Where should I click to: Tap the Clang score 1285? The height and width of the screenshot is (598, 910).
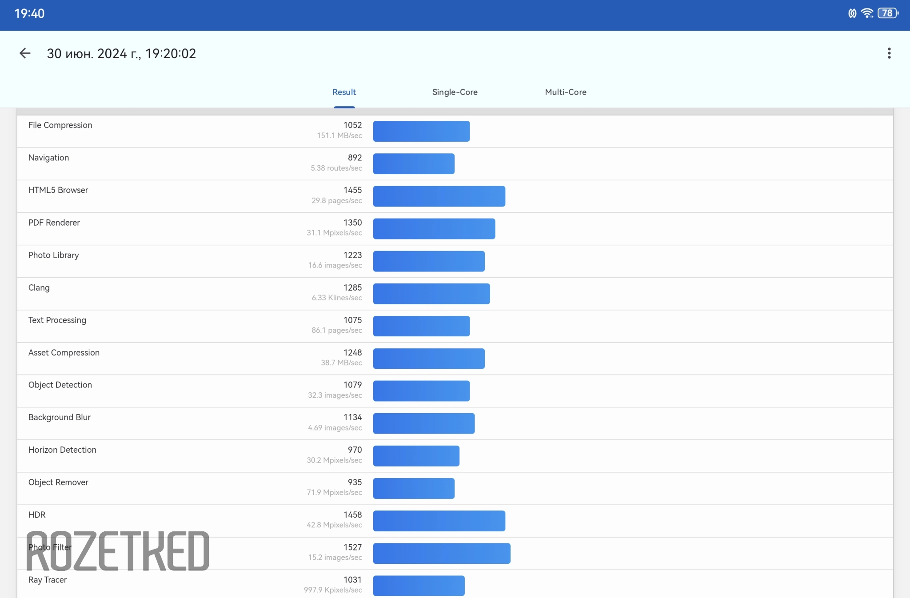pyautogui.click(x=352, y=287)
